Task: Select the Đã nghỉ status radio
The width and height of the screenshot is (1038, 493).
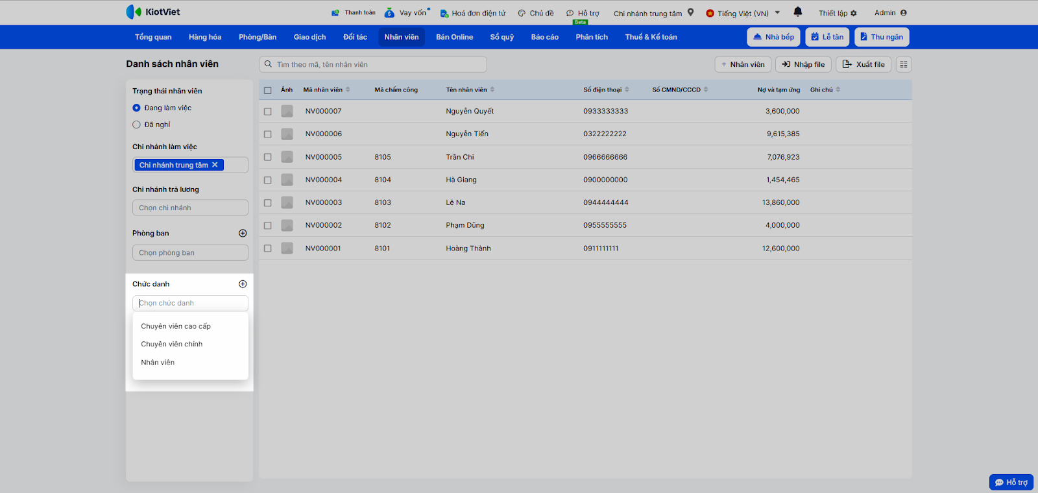Action: (x=136, y=125)
